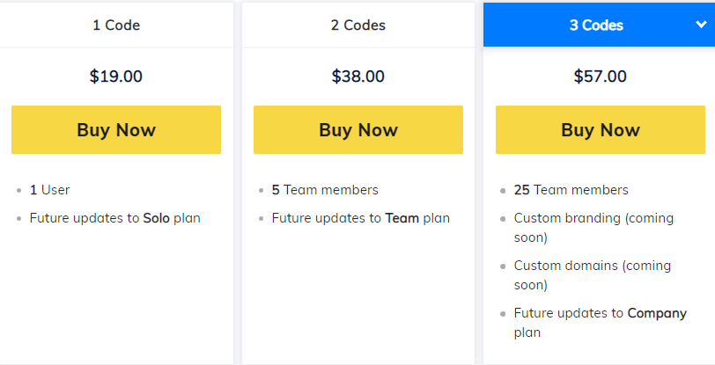
Task: Click the $19.00 price
Action: pyautogui.click(x=116, y=76)
